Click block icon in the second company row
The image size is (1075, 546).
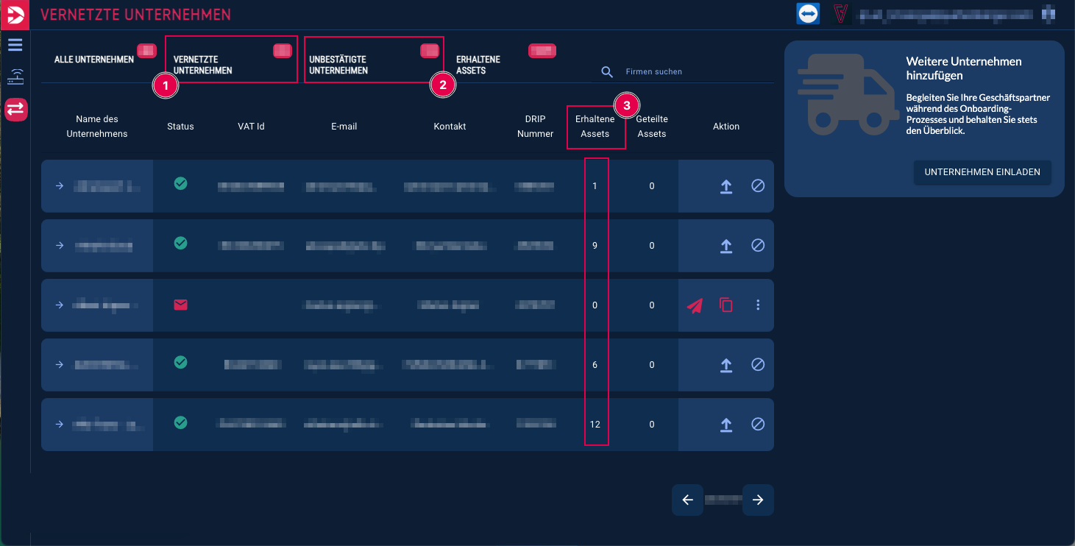[x=758, y=246]
